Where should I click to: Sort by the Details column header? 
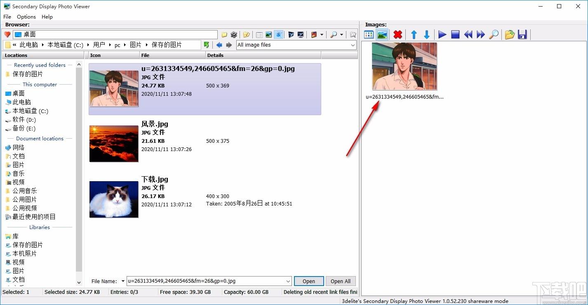(263, 55)
